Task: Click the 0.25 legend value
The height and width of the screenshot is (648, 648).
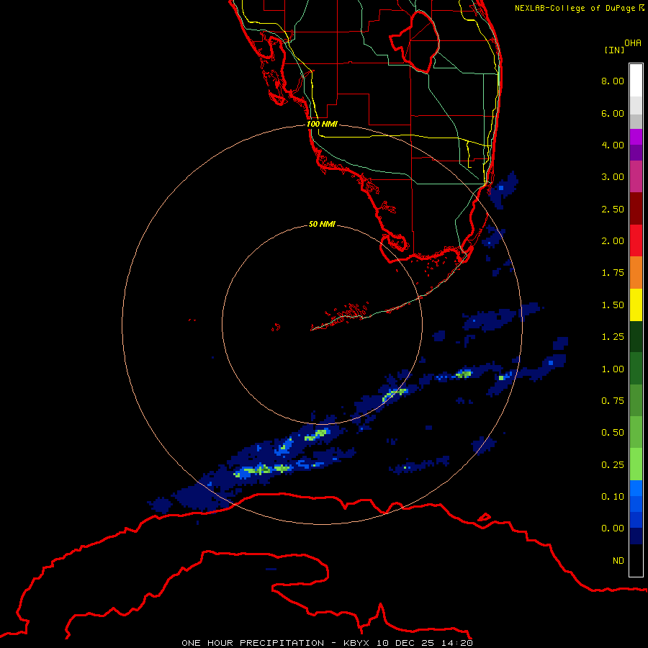Action: click(x=613, y=465)
